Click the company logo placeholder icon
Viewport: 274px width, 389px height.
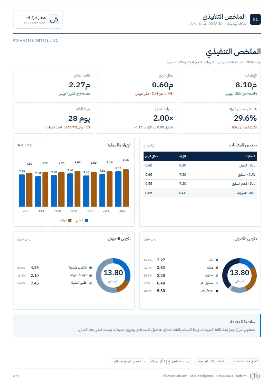[54, 19]
